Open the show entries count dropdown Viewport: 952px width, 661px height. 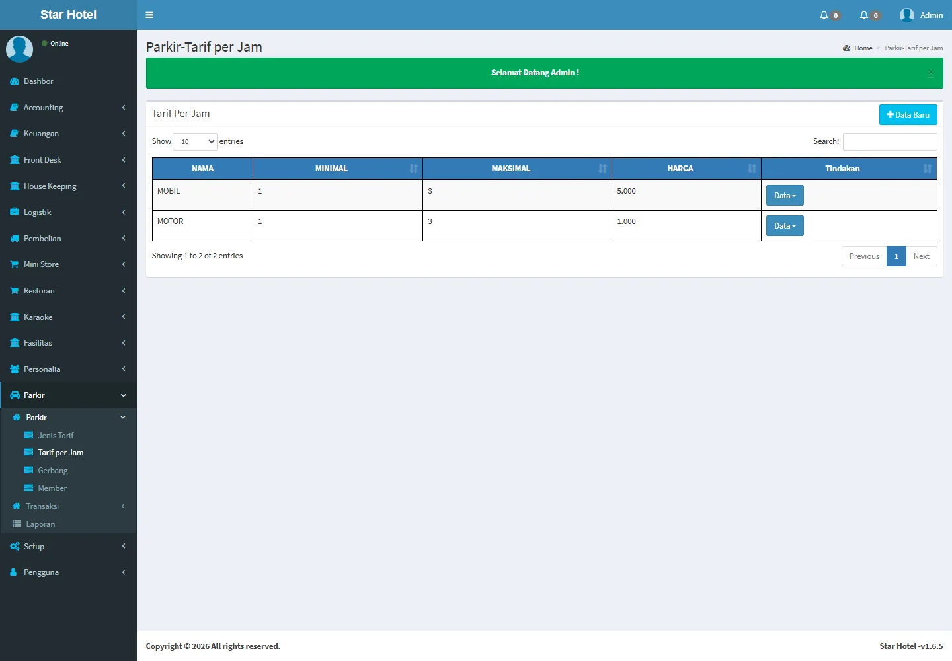click(x=195, y=141)
